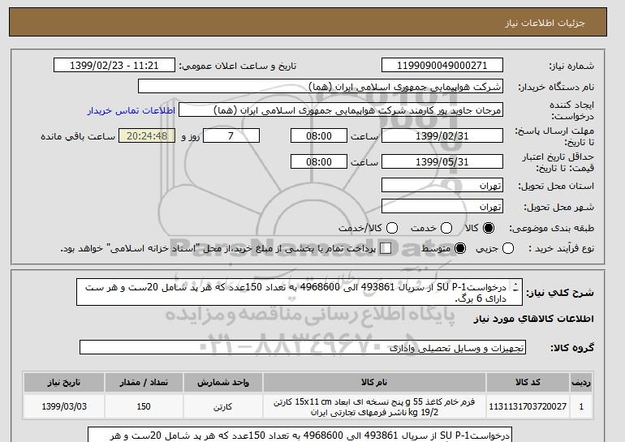Click the row number cell 1
The image size is (625, 442).
(x=581, y=406)
